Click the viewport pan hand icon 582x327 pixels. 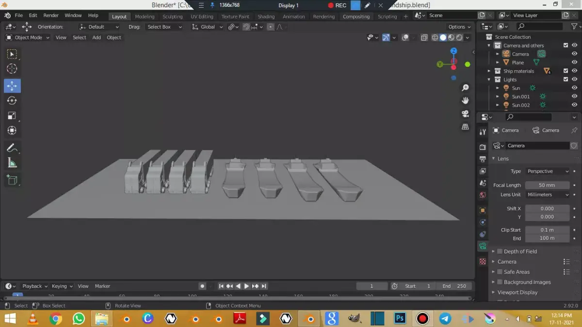point(465,100)
